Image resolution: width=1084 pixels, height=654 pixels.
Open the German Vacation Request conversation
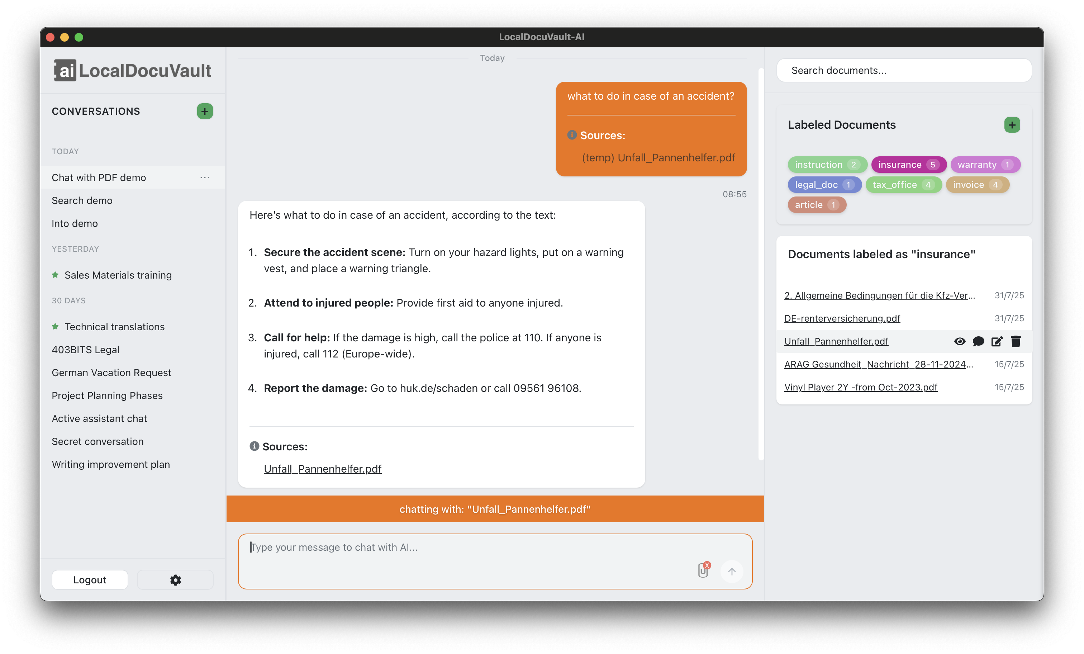click(x=111, y=372)
